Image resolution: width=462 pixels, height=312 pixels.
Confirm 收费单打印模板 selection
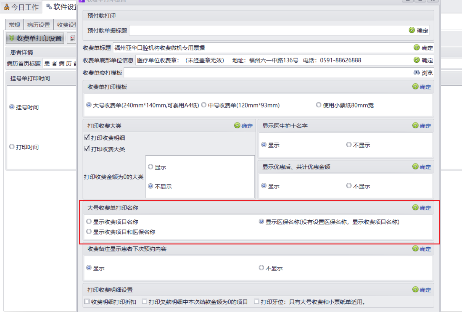[422, 87]
